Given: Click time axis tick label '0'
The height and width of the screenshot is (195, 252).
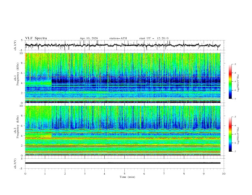Looking at the screenshot, I should (x=25, y=174).
